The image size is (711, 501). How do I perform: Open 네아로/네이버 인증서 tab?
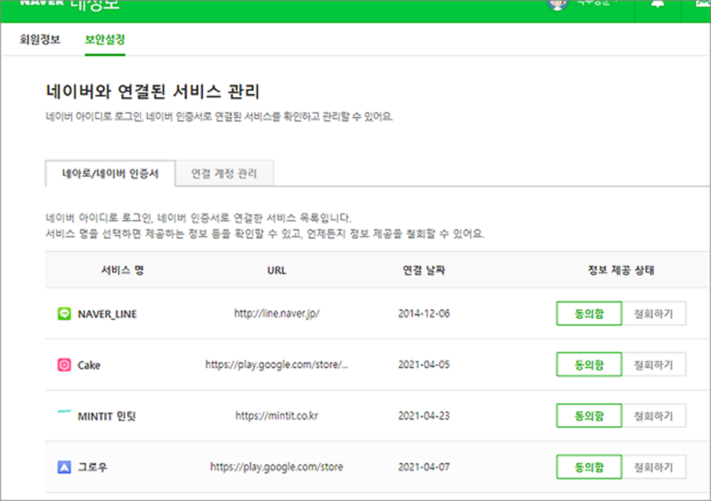click(110, 174)
